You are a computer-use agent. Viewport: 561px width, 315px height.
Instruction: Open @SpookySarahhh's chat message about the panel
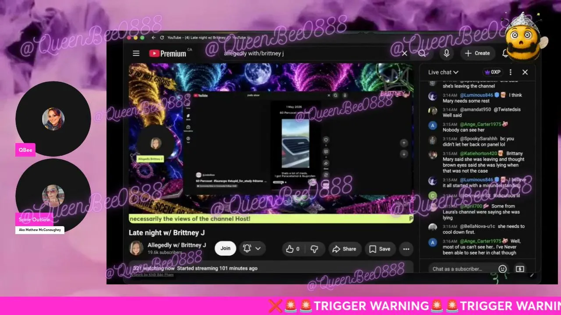point(478,141)
